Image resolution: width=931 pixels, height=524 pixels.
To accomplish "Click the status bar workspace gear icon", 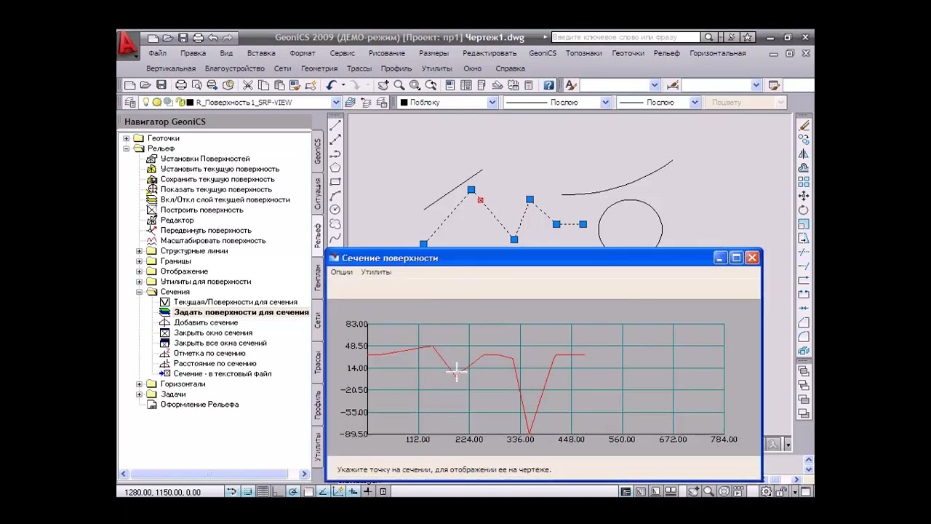I will click(766, 491).
